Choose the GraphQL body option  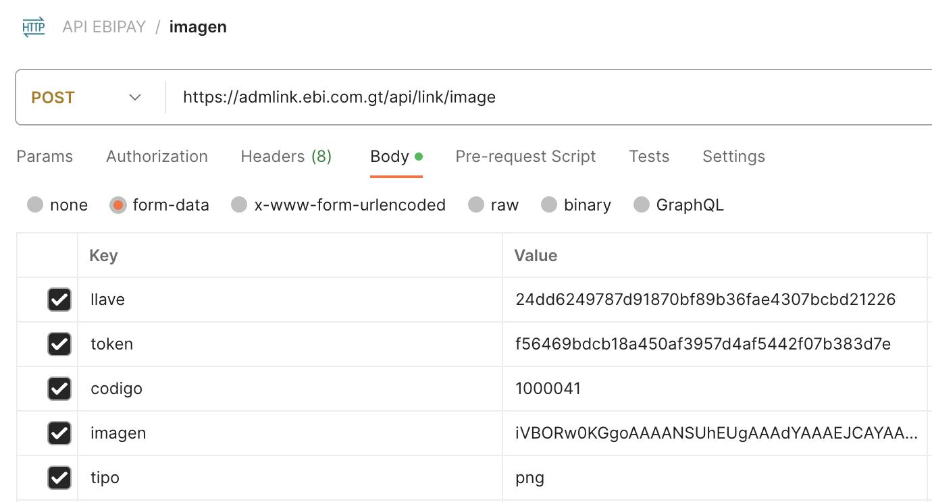pos(642,204)
